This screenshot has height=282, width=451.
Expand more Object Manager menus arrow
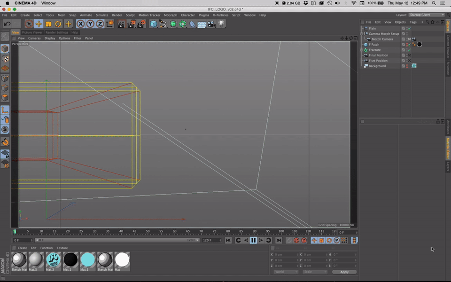(x=422, y=22)
